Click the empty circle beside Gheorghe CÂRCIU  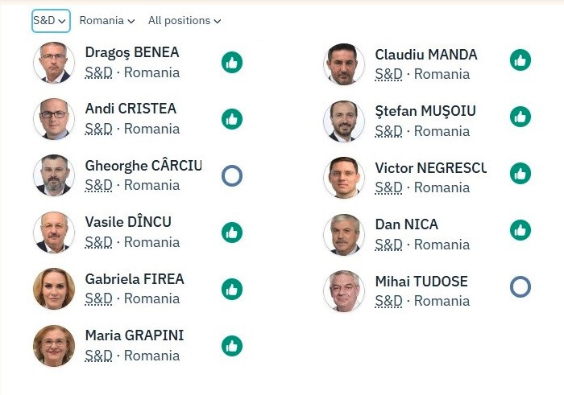point(232,175)
